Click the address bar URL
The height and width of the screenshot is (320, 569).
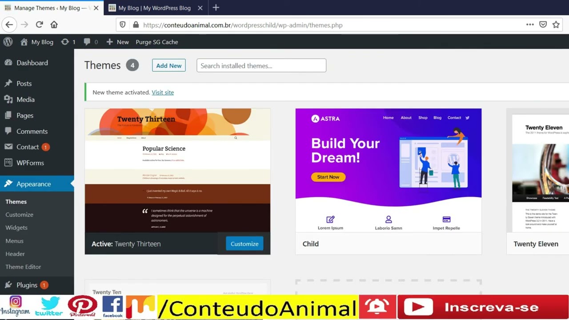click(243, 25)
